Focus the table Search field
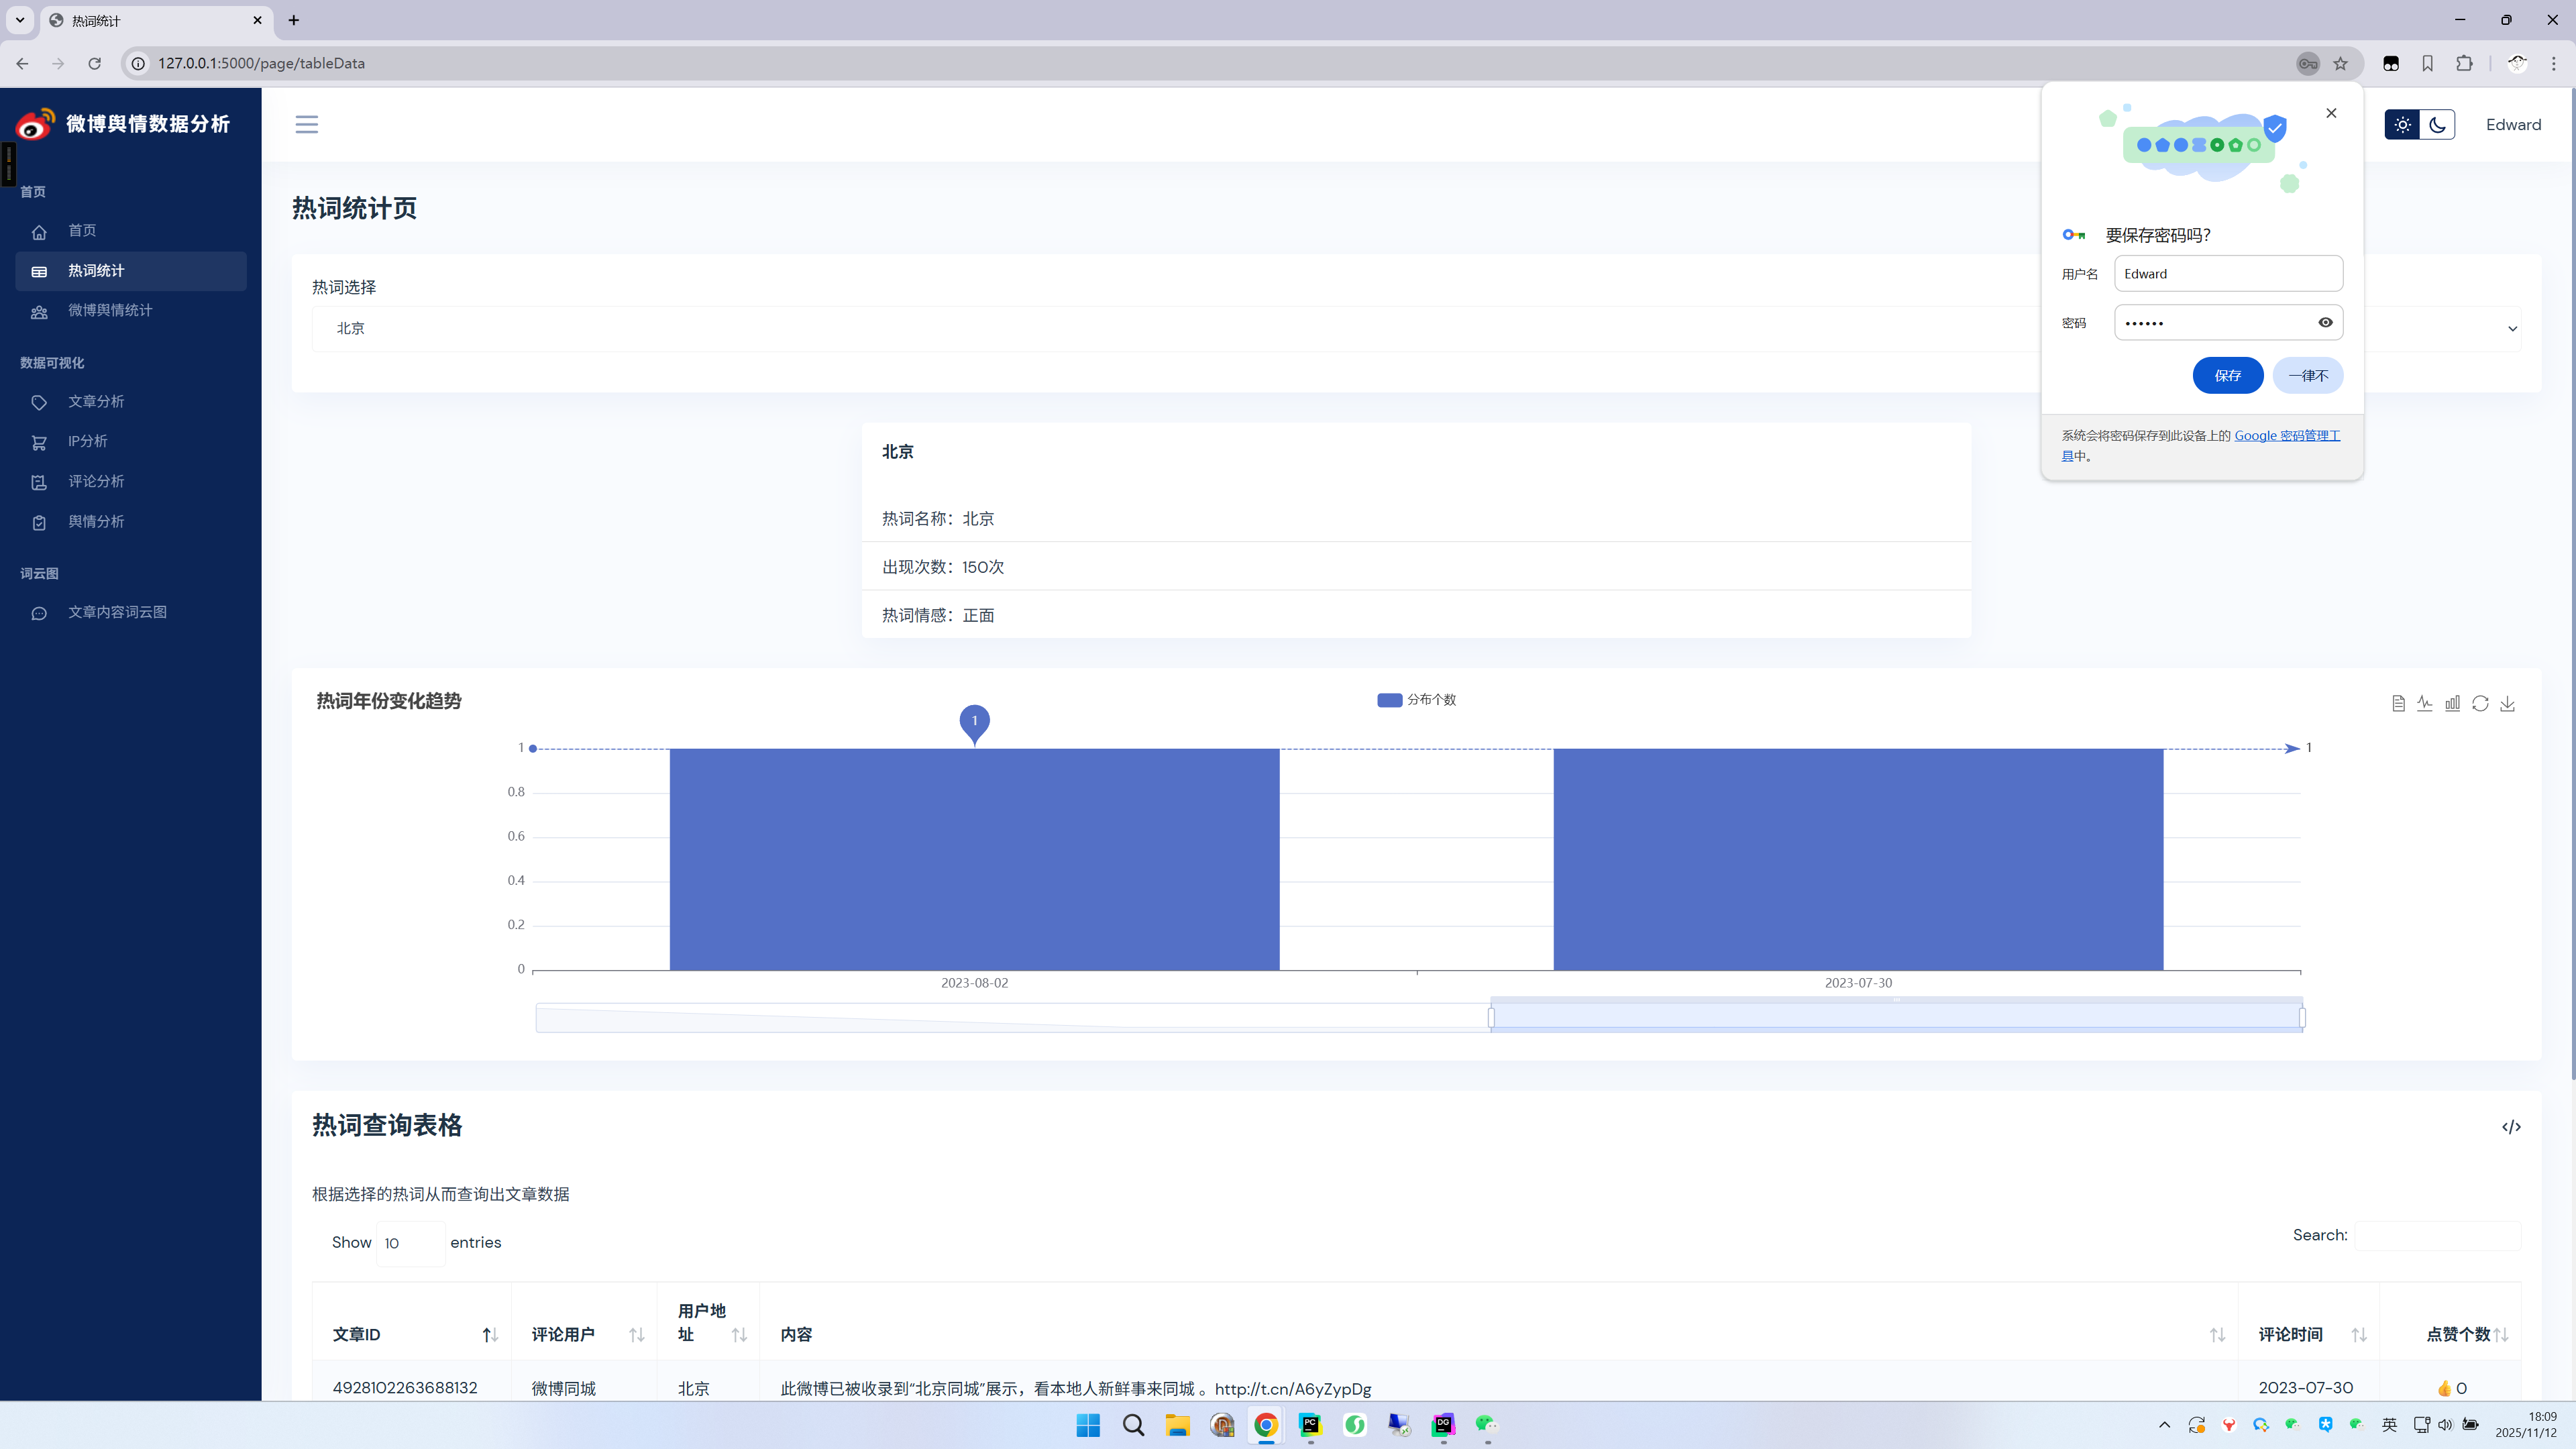 (2437, 1236)
